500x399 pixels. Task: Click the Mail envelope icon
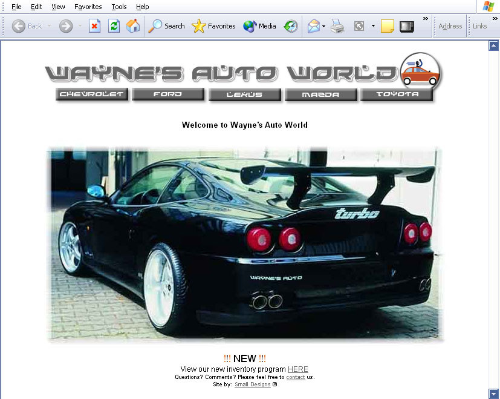click(x=313, y=26)
